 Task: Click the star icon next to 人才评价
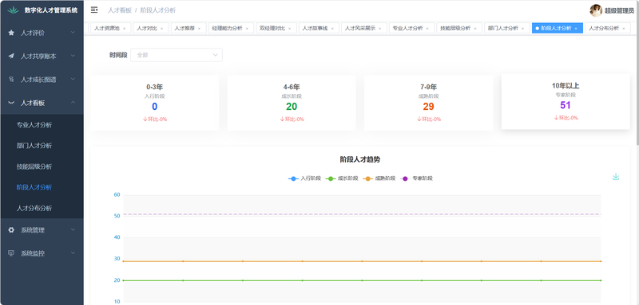pyautogui.click(x=11, y=33)
